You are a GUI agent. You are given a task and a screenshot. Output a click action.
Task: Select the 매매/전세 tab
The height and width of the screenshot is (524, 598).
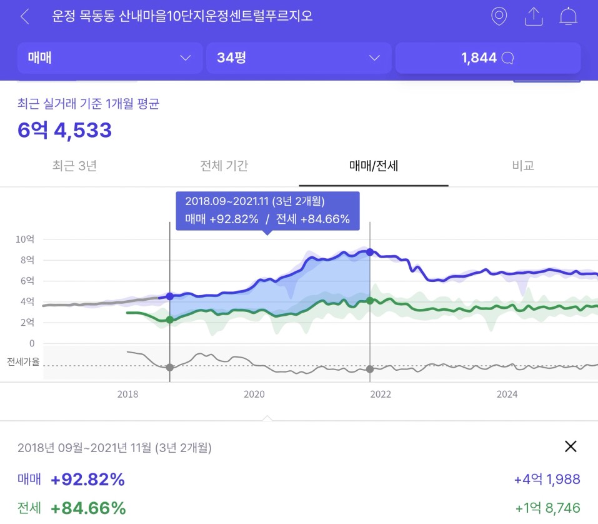tap(374, 166)
